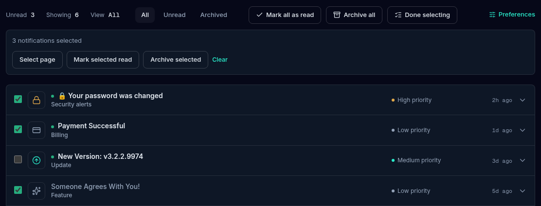The width and height of the screenshot is (541, 206).
Task: Check the New Version v3.2.2.9974 checkbox
Action: tap(18, 159)
